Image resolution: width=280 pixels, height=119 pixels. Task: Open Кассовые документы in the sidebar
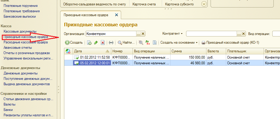coord(20,32)
